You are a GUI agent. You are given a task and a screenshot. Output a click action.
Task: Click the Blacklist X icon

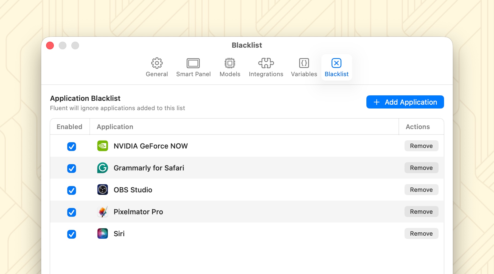click(336, 63)
